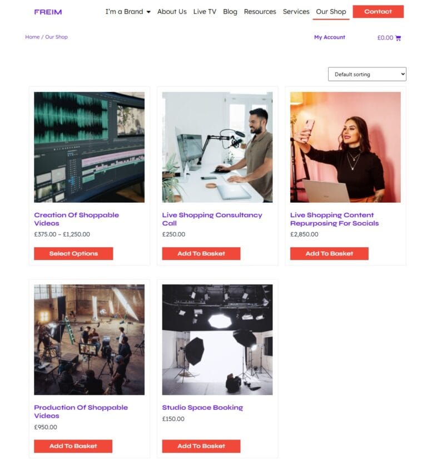Expand the I'm a Brand dropdown arrow
The width and height of the screenshot is (427, 469).
point(148,12)
